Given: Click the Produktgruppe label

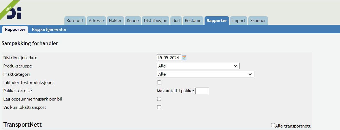Looking at the screenshot, I should pos(18,66).
